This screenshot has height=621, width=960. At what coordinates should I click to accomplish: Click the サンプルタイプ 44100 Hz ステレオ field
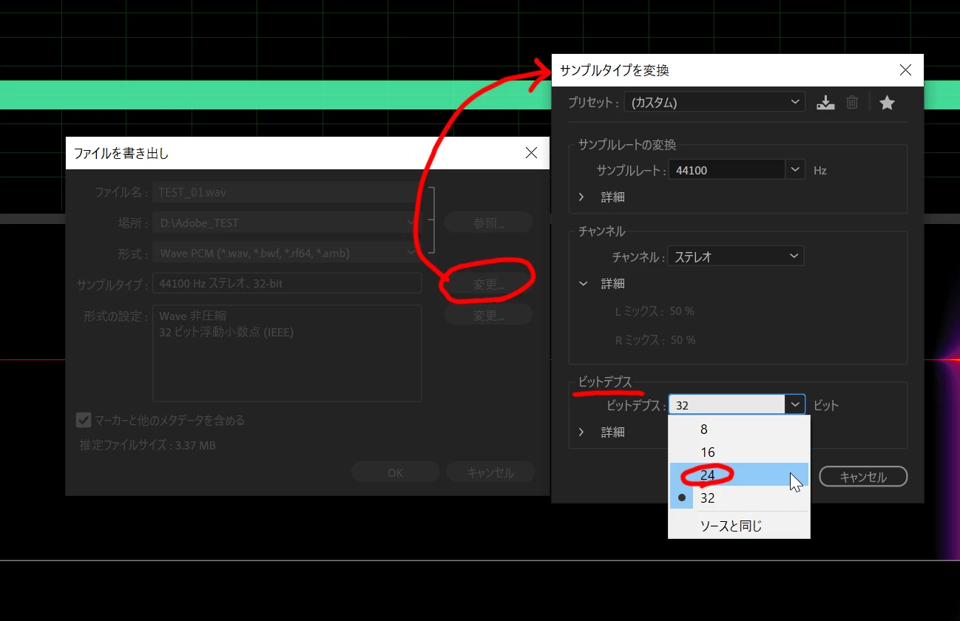[x=287, y=282]
